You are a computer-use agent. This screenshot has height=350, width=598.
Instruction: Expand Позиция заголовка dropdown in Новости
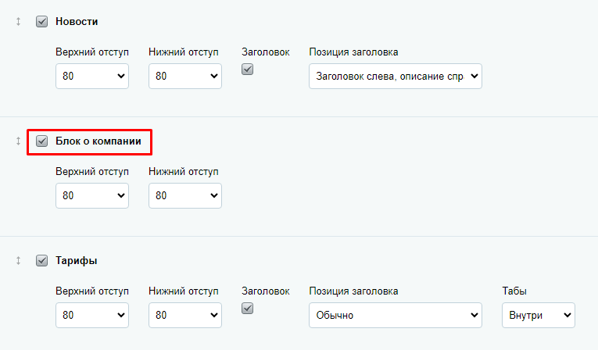(x=396, y=77)
